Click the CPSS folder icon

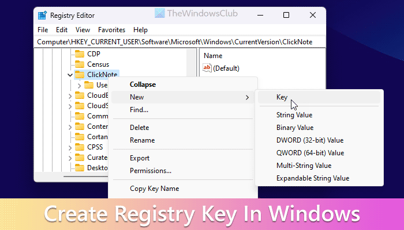click(x=80, y=147)
